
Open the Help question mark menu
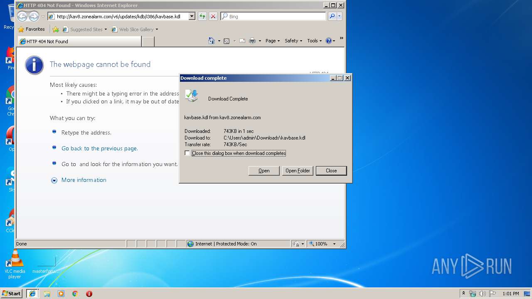330,41
